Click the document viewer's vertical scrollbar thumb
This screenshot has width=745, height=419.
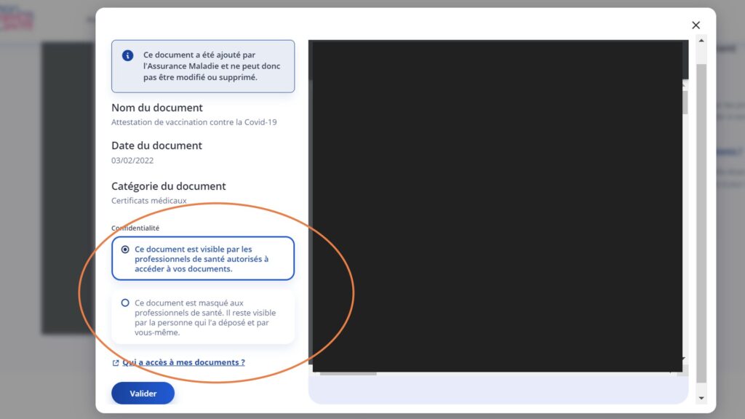pos(683,102)
